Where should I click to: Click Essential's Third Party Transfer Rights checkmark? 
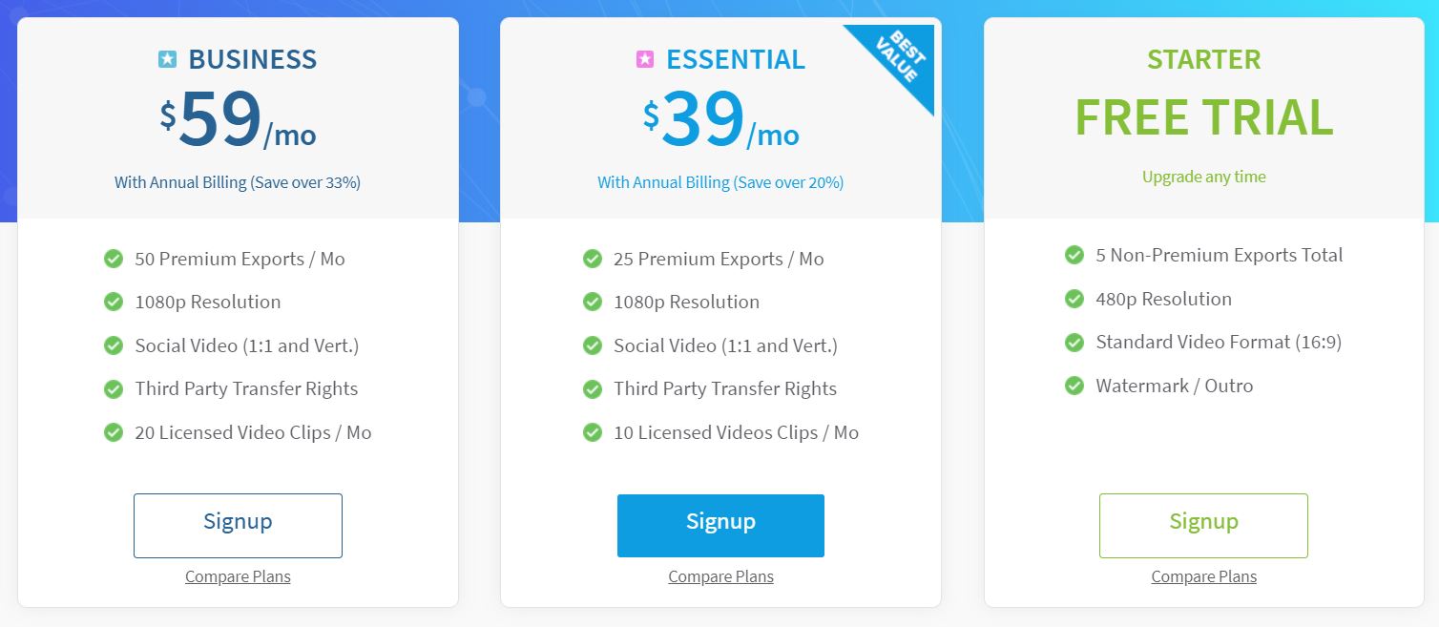(x=593, y=388)
